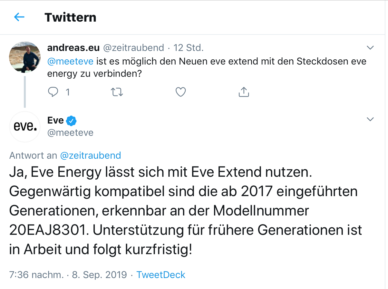Screen dimensions: 388x289
Task: Click the @meeteve handle below Eve's name
Action: (x=70, y=133)
